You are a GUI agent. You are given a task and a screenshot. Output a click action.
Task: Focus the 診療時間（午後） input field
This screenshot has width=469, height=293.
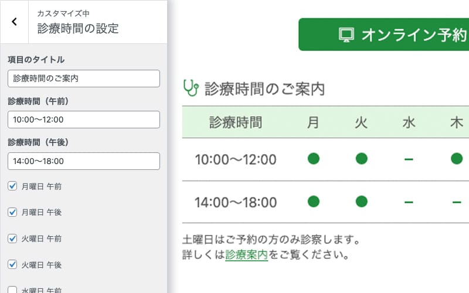tap(84, 161)
